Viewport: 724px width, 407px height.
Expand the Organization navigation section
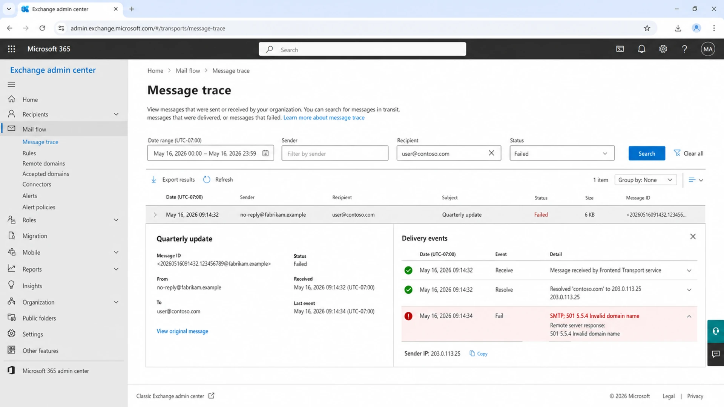116,302
